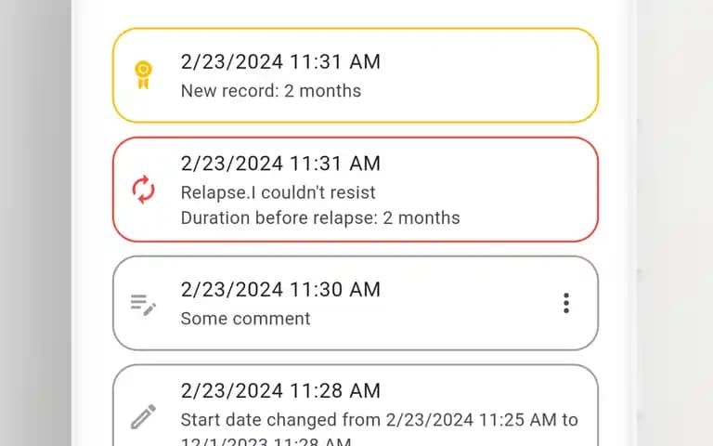The width and height of the screenshot is (713, 446).
Task: Click the yellow card's 11:31 AM timestamp
Action: coord(280,62)
